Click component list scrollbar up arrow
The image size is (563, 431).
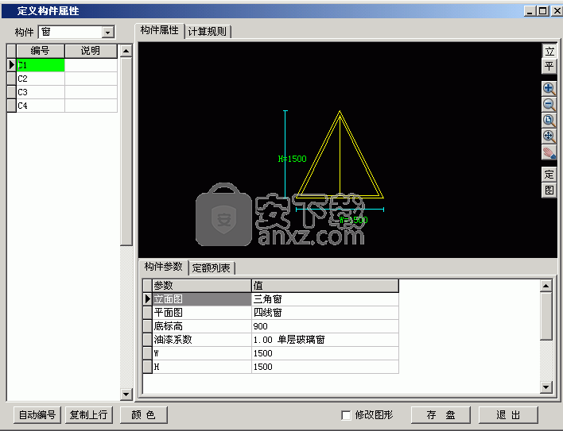click(126, 51)
